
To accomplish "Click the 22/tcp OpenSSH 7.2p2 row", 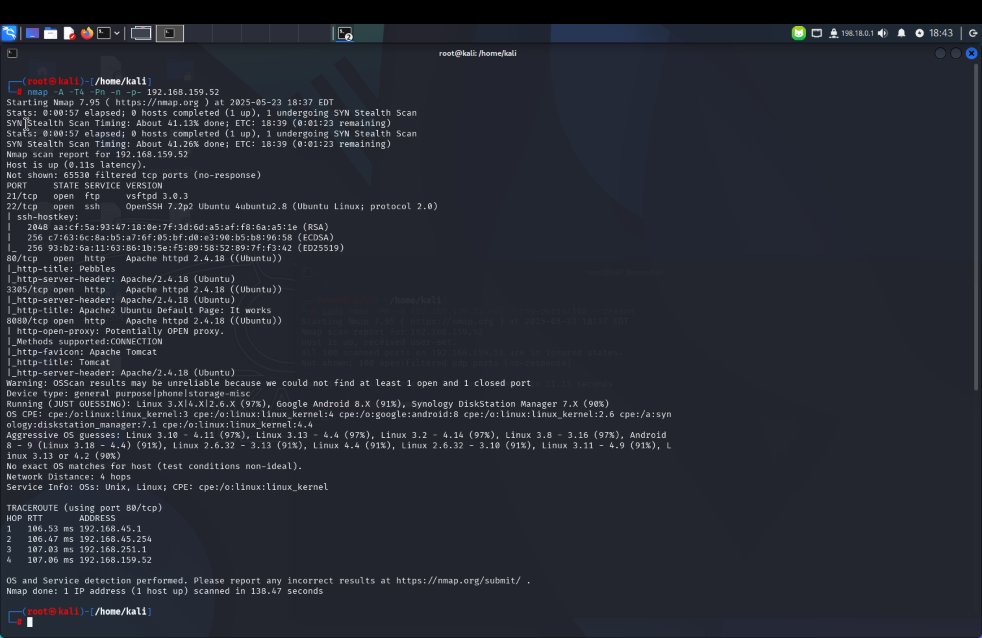I will [x=222, y=206].
